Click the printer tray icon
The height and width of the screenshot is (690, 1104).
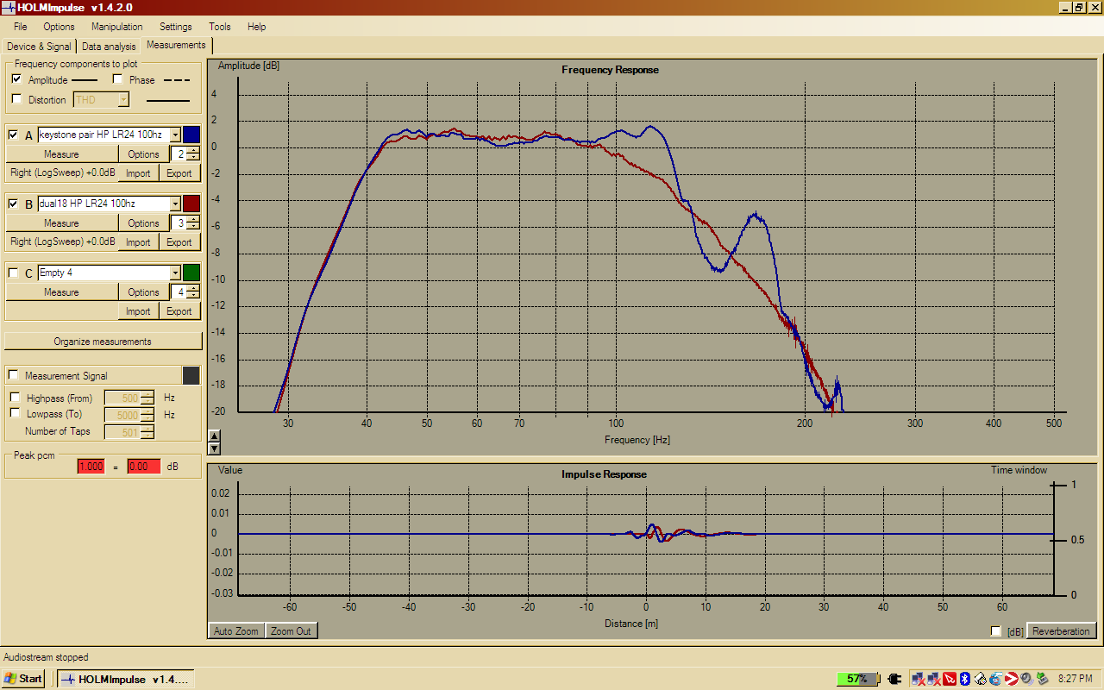[x=981, y=679]
